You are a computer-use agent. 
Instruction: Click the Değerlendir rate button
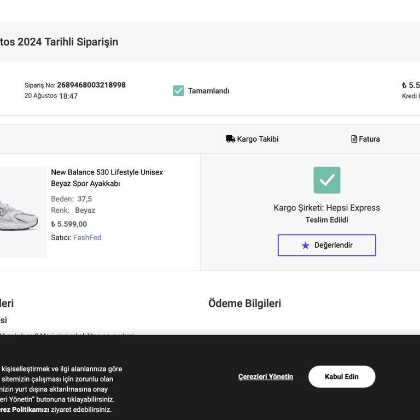coord(327,245)
